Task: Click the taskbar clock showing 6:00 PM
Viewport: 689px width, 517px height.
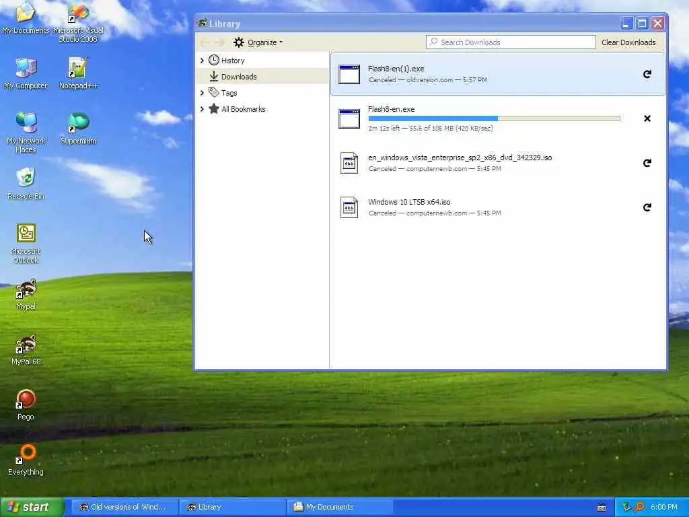Action: point(664,507)
